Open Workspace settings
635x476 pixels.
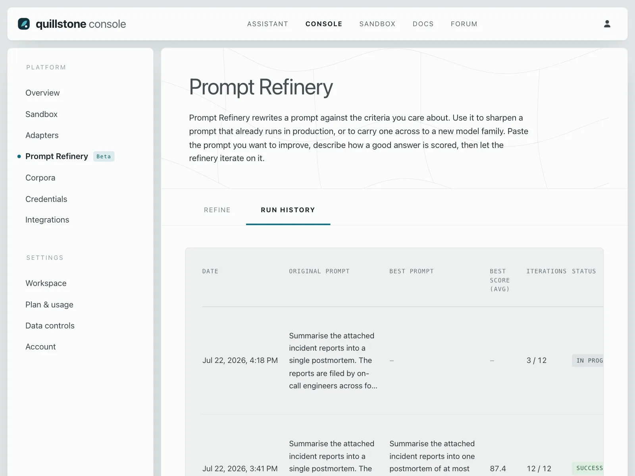(46, 283)
